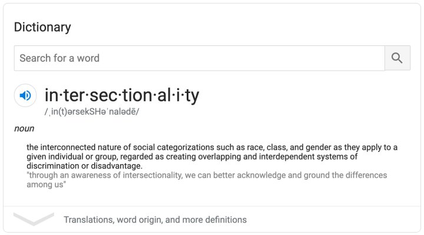Click the words 'among us' in the example

pyautogui.click(x=45, y=184)
